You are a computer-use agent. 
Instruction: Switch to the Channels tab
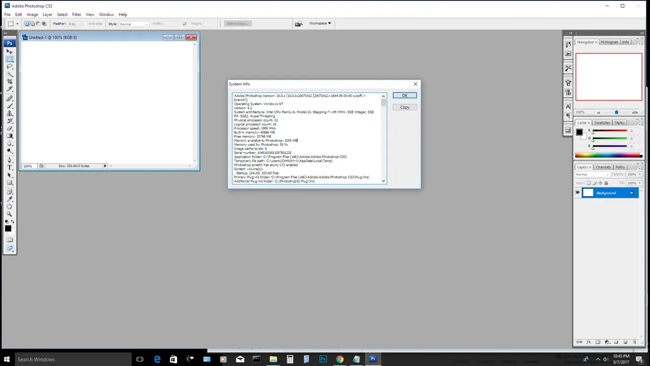(x=603, y=167)
